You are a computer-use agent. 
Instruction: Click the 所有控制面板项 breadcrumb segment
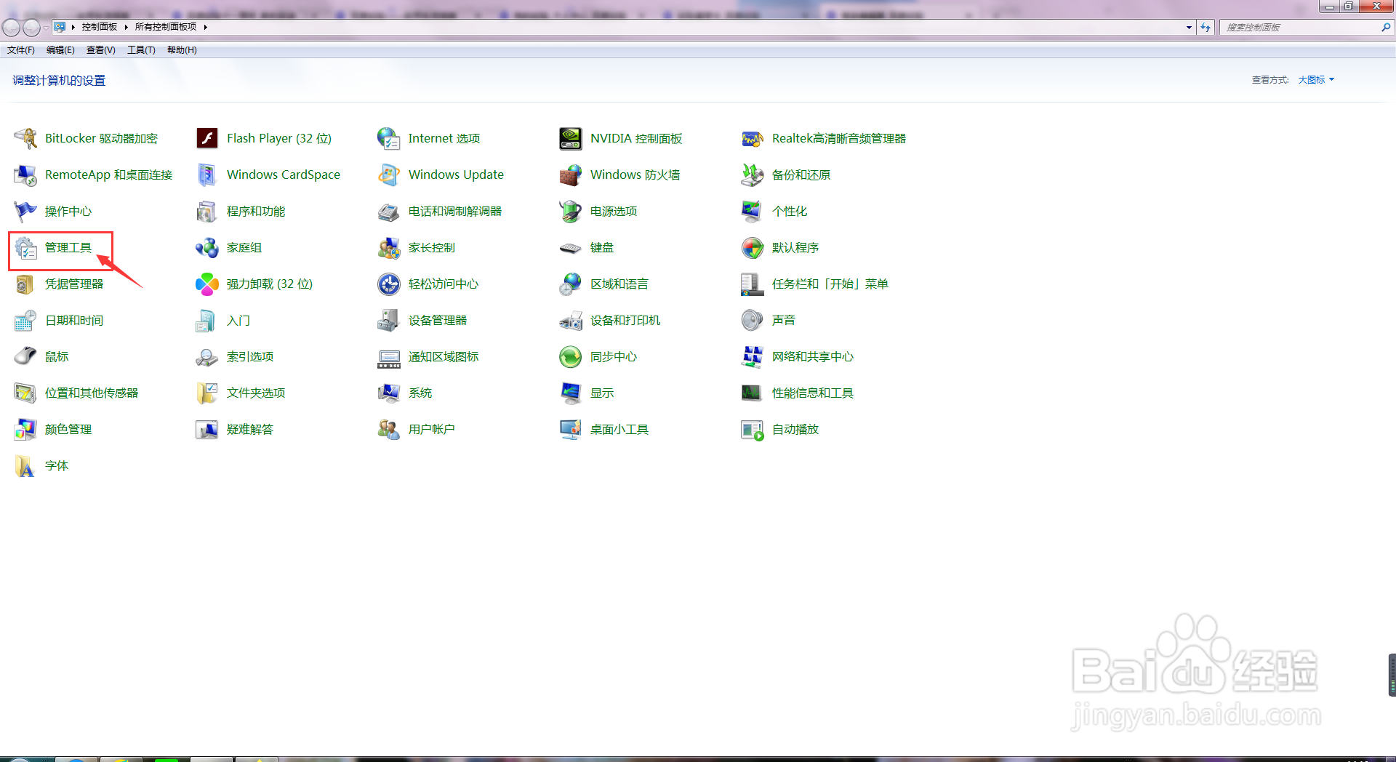click(x=166, y=27)
